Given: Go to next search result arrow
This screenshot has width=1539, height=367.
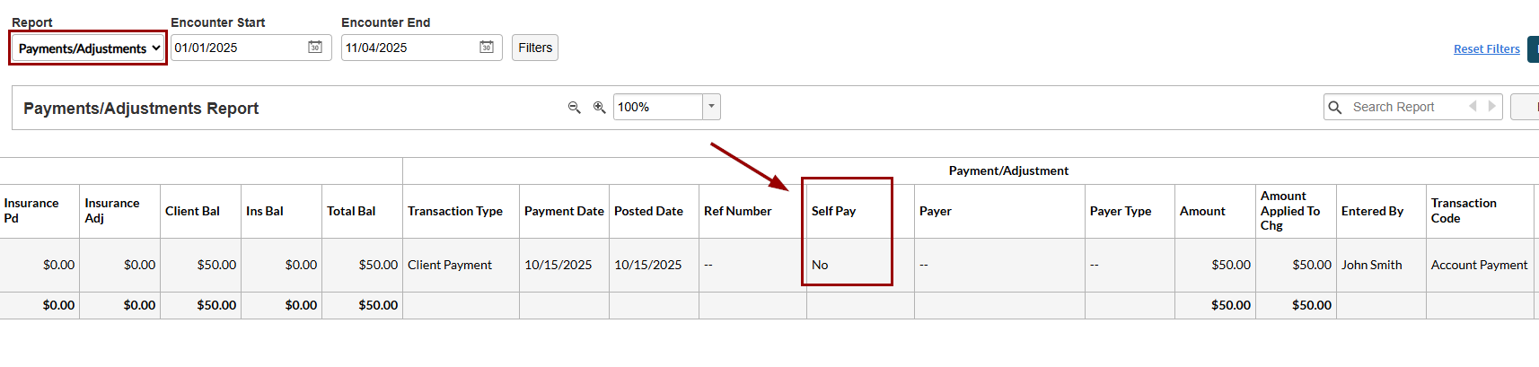Looking at the screenshot, I should coord(1491,107).
